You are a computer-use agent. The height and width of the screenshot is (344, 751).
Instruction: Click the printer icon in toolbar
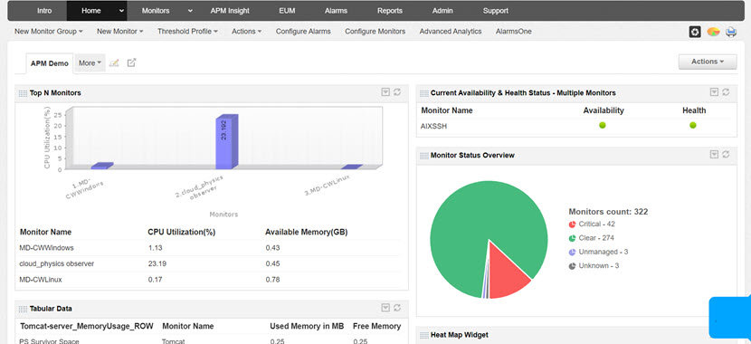731,32
